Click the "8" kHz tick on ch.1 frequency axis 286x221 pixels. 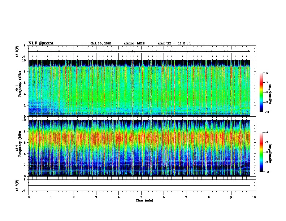pyautogui.click(x=25, y=71)
